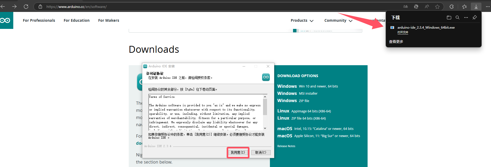
Task: Click the Arduino icon in the installer header
Action: click(x=266, y=77)
